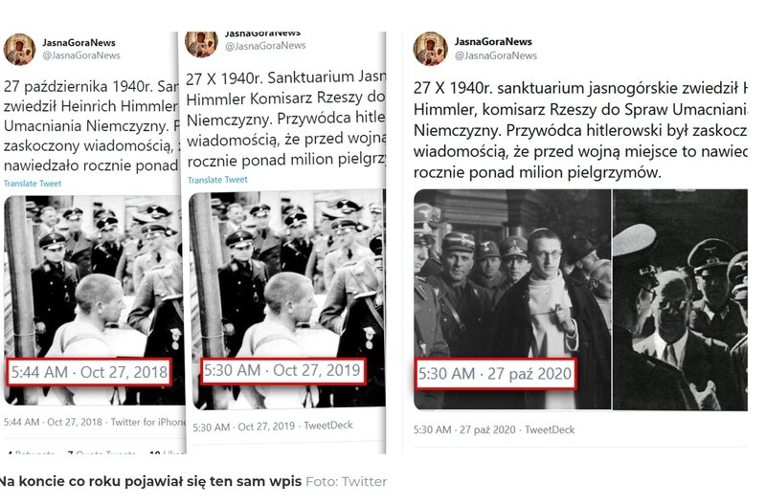Click 5:30 AM 27 paź 2020 timestamp below photos

[464, 429]
